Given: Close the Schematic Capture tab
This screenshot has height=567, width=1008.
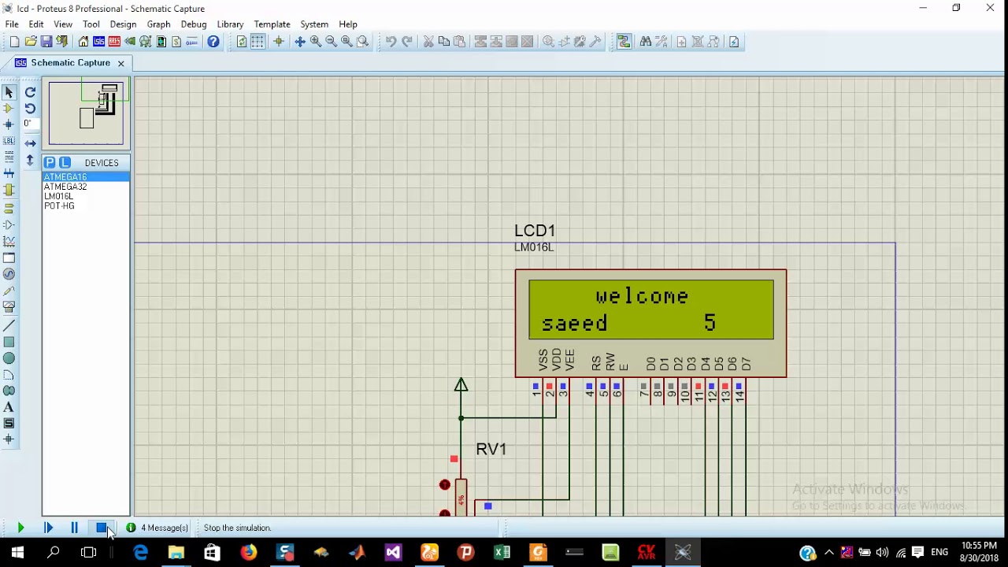Looking at the screenshot, I should point(120,63).
